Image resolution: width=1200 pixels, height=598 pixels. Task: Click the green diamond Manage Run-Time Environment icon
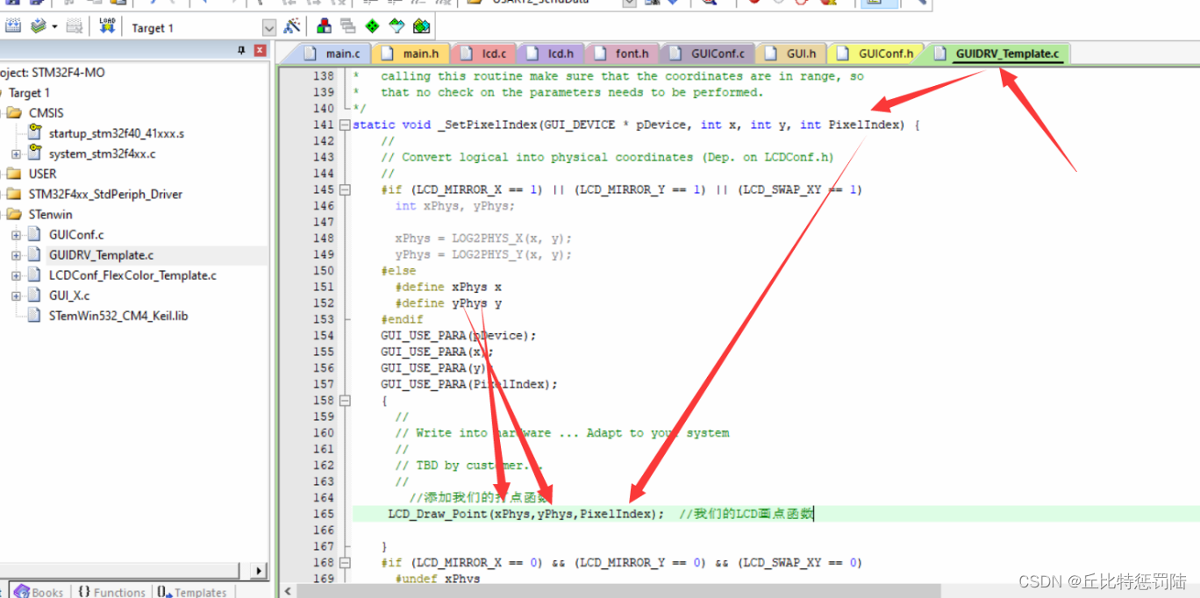click(373, 26)
